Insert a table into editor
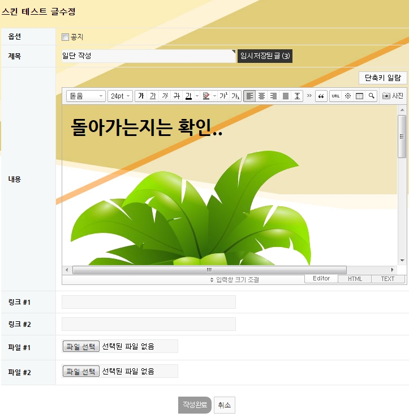409x417 pixels. click(359, 96)
